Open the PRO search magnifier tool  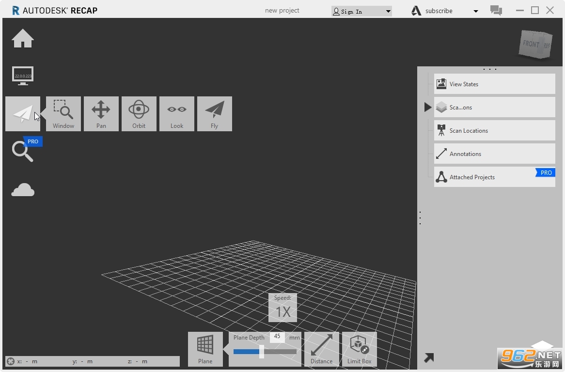(23, 151)
